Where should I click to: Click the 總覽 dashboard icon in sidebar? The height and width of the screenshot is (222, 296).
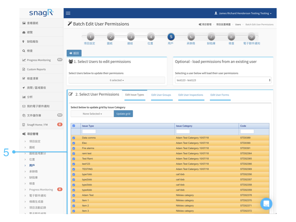pos(24,32)
